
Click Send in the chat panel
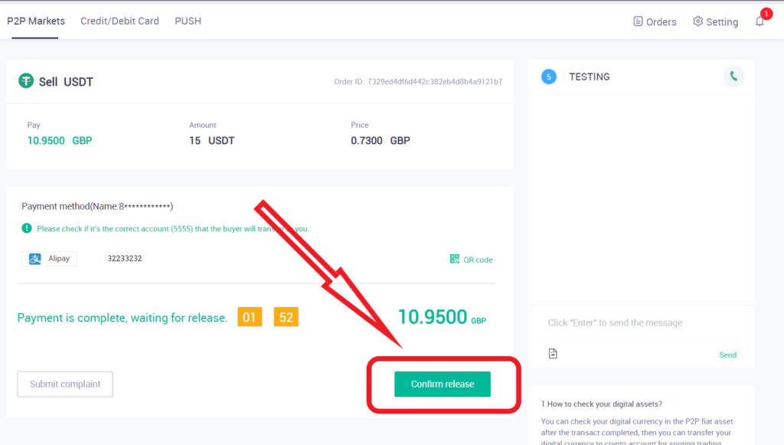tap(727, 355)
